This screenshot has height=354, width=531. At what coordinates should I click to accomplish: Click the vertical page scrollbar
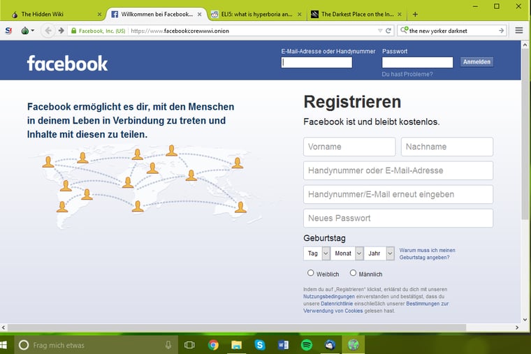click(525, 140)
